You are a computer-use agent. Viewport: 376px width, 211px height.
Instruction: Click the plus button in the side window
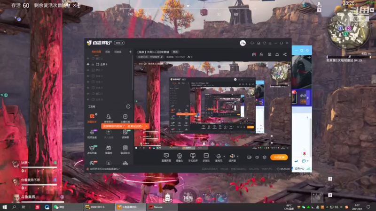click(x=309, y=58)
